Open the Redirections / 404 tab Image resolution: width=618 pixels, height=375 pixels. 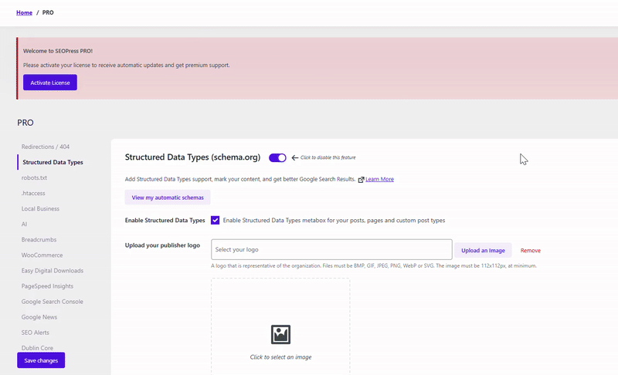pos(46,147)
